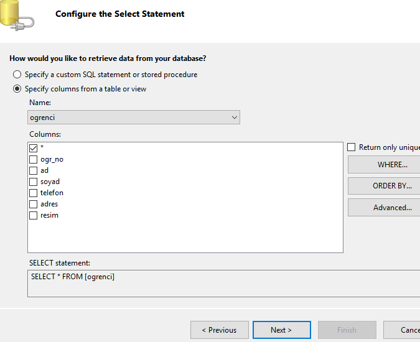
Task: Open the ogrenci table name dropdown
Action: pyautogui.click(x=134, y=118)
